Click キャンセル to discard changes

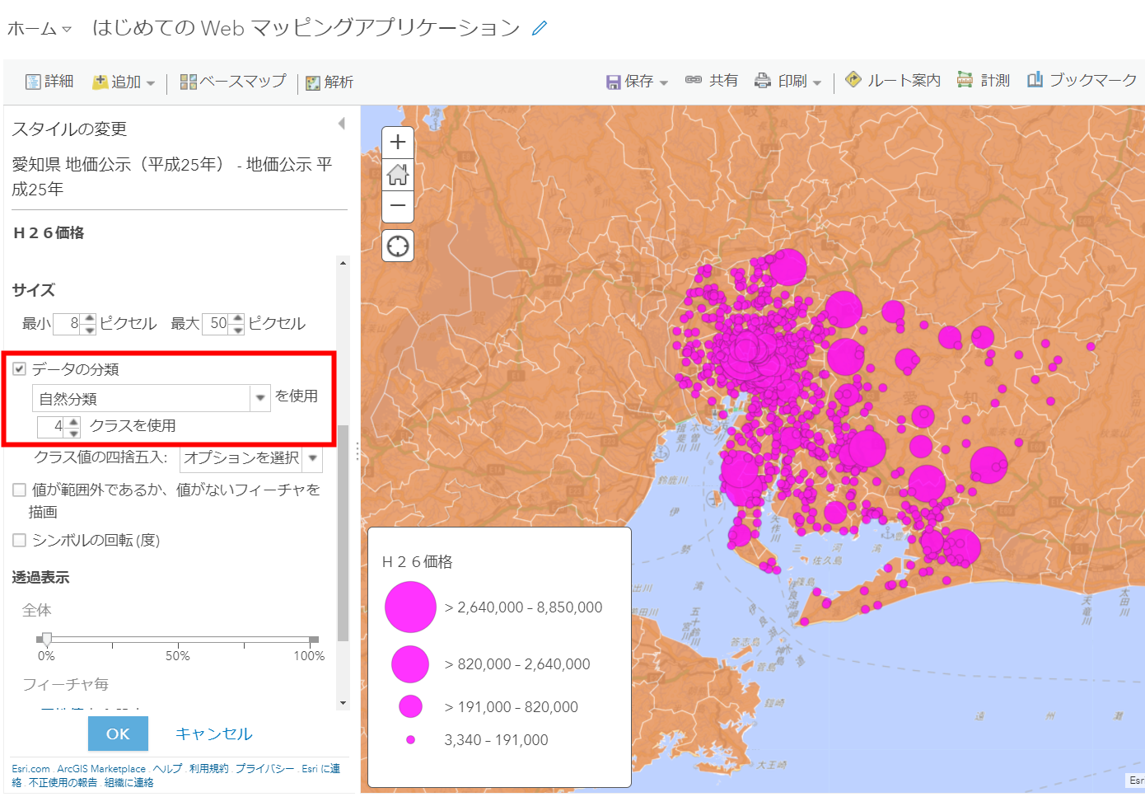tap(214, 734)
